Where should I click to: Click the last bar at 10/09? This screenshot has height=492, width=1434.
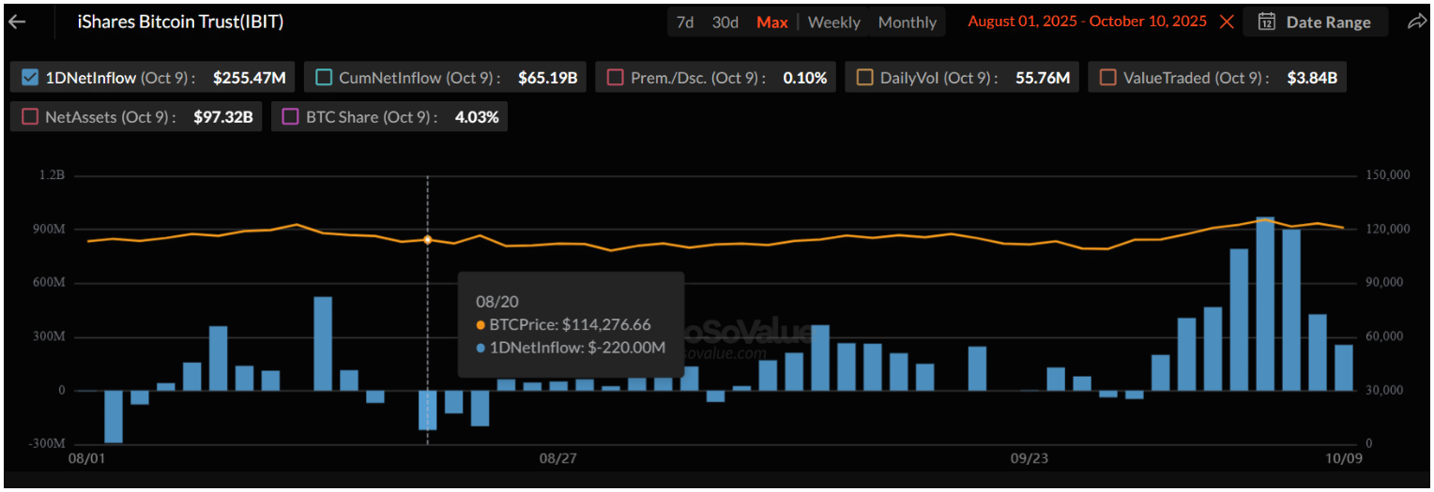click(x=1344, y=367)
